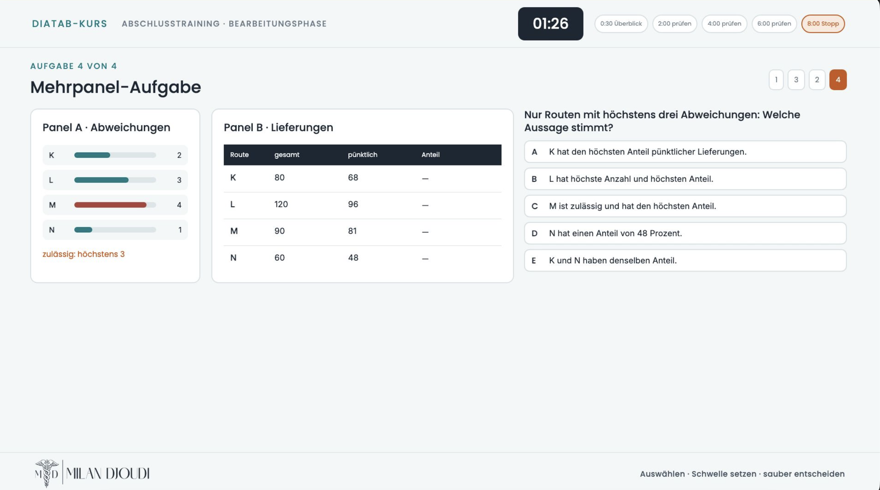Select answer option A about route K
This screenshot has height=490, width=880.
coord(685,152)
